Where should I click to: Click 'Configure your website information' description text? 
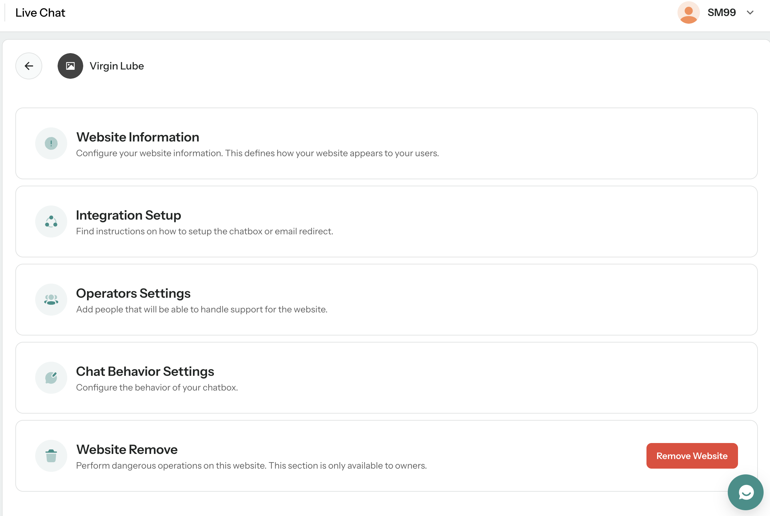coord(258,153)
